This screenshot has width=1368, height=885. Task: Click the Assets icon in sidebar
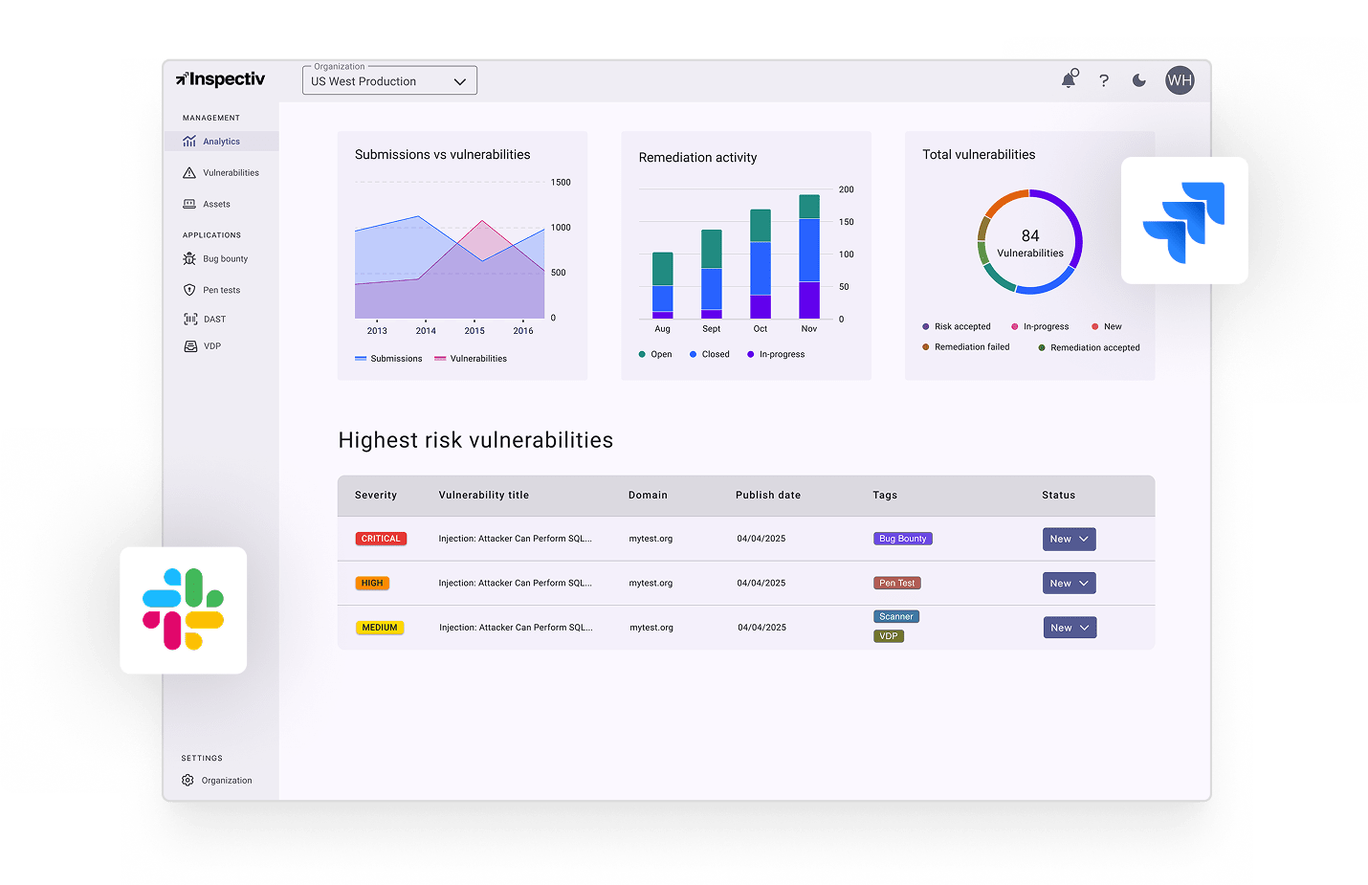pyautogui.click(x=189, y=204)
